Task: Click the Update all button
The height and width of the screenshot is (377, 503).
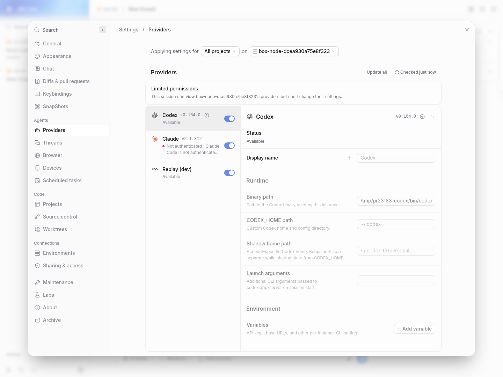Action: 377,72
